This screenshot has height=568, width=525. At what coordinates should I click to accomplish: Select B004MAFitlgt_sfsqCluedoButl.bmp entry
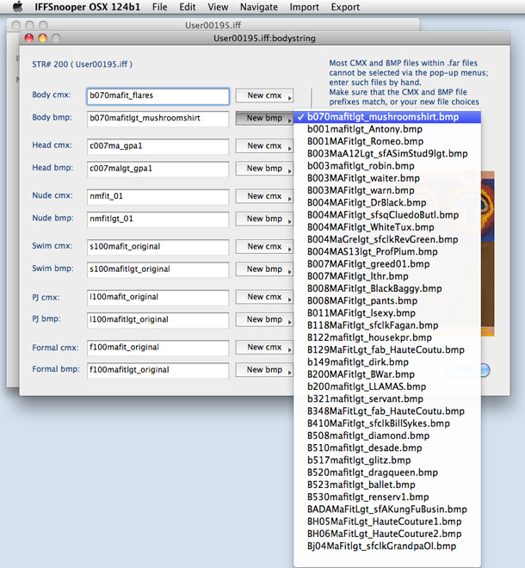[387, 215]
